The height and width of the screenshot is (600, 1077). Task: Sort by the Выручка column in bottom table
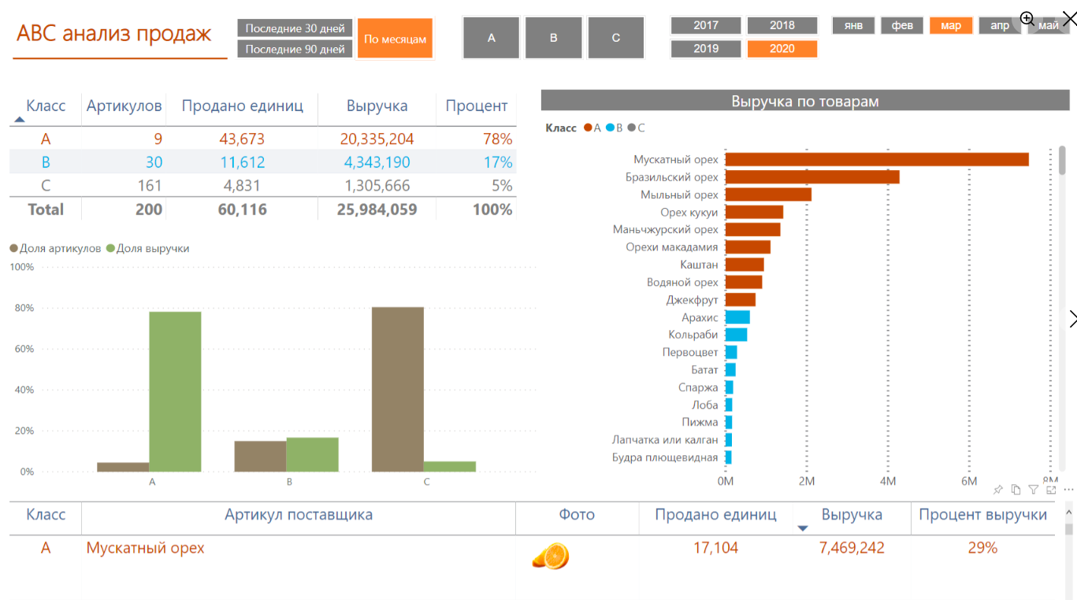point(851,515)
